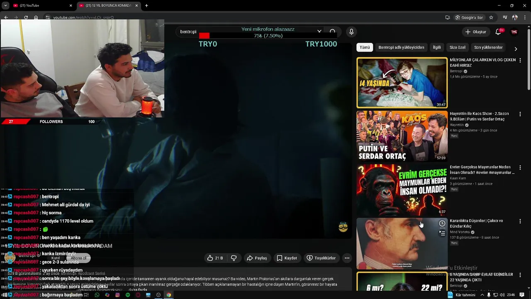Screen dimensions: 531x299
Task: Select the Size özel filter chip
Action: 458,47
